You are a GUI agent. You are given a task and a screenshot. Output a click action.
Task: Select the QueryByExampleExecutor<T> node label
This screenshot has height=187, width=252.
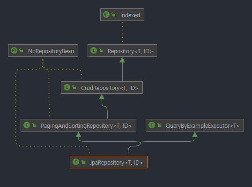point(202,126)
